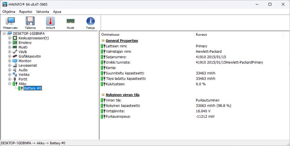Expand the Väylä tree node

click(x=10, y=52)
